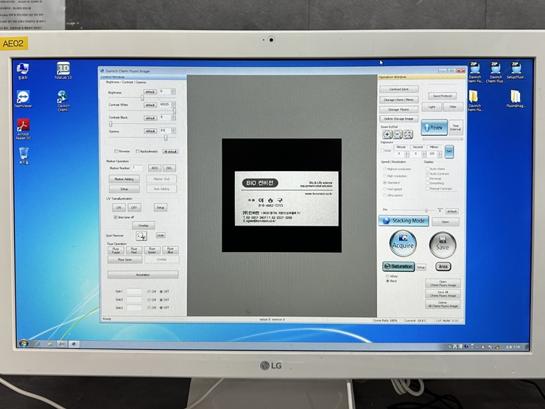The image size is (545, 409).
Task: Select the White saturation radio button
Action: click(388, 276)
